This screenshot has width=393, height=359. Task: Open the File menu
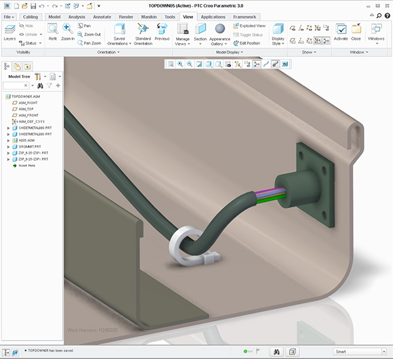9,16
